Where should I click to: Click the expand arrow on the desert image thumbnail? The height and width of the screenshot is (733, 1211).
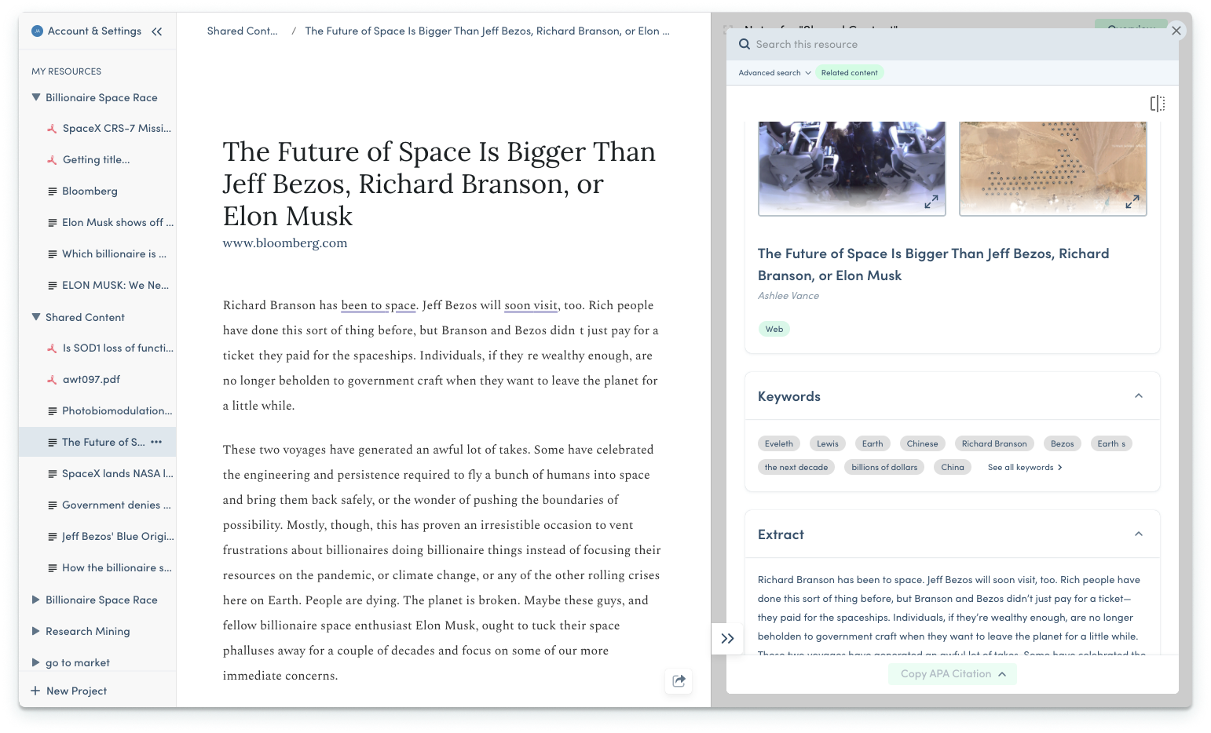pos(1132,202)
